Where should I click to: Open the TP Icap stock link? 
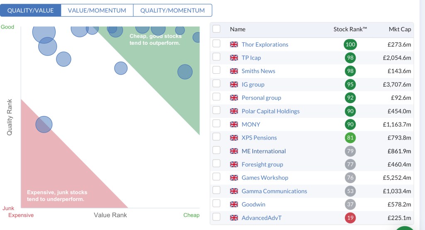(251, 58)
